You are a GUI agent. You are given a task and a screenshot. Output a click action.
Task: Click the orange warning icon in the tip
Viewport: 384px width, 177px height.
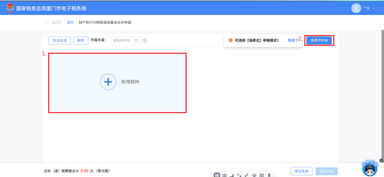(230, 40)
